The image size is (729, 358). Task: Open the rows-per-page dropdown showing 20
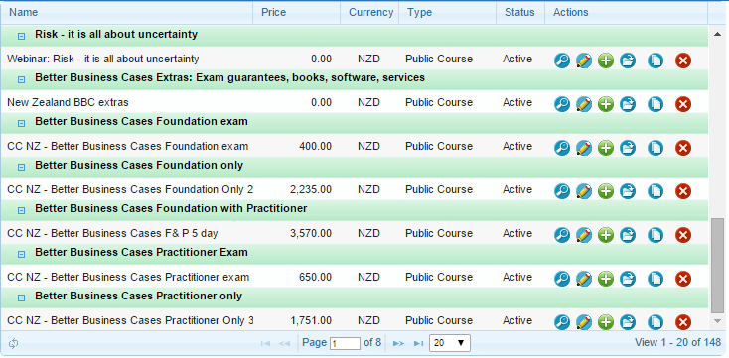450,343
